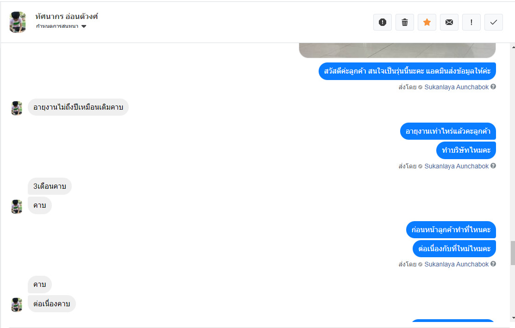Screen dimensions: 515x328
Task: Click the chat scrollbar thumb
Action: pyautogui.click(x=513, y=253)
